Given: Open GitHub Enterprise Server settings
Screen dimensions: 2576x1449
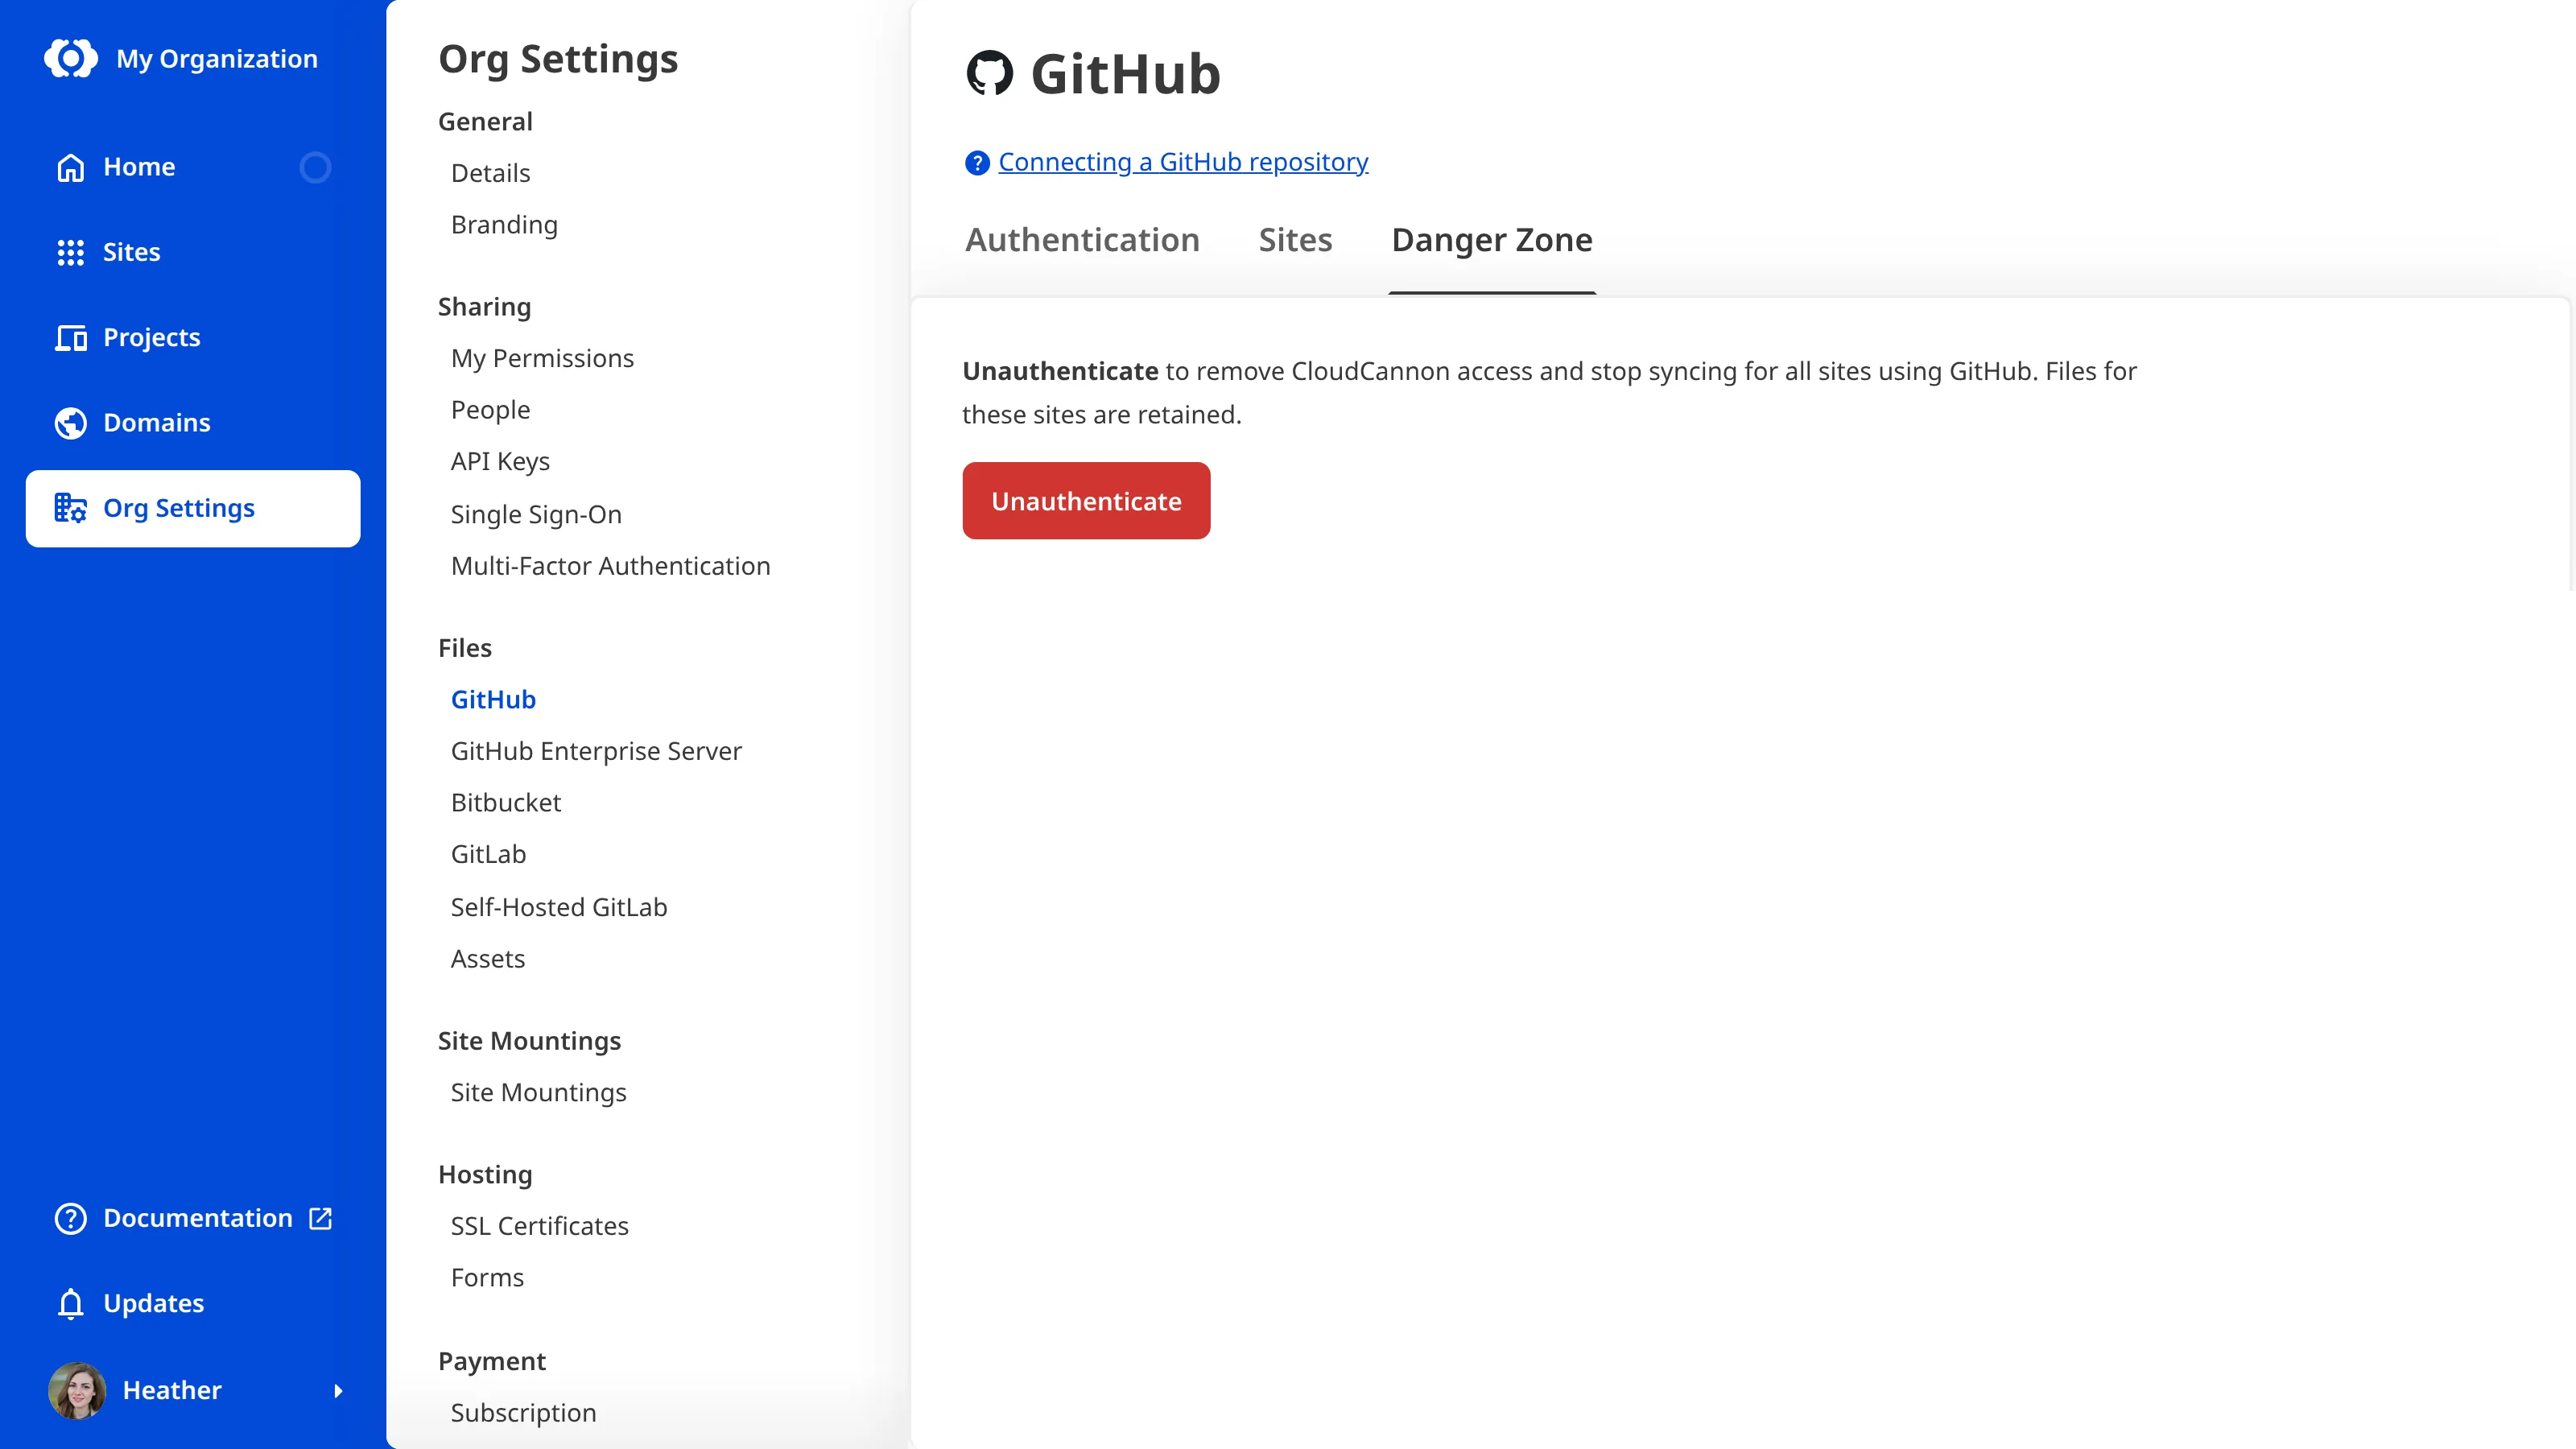Looking at the screenshot, I should click(x=596, y=751).
